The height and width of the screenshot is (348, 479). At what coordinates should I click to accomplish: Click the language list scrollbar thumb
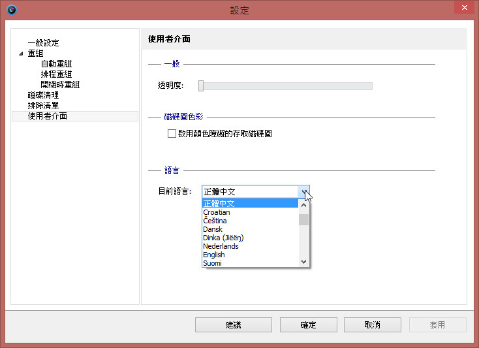click(x=303, y=219)
